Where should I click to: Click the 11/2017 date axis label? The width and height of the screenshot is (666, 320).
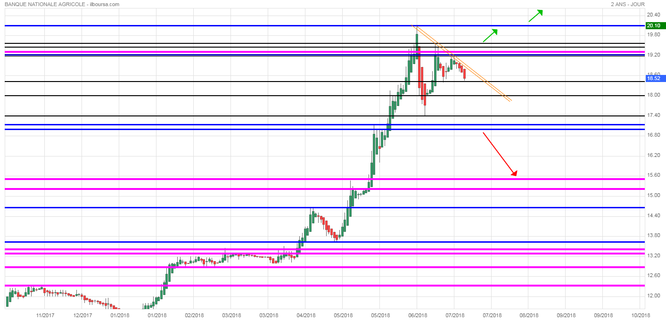pyautogui.click(x=45, y=315)
